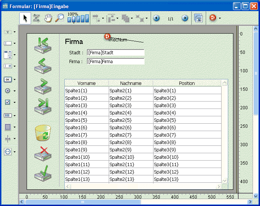Open dropdown beside the red lifebuoy icon
The image size is (260, 206).
point(220,18)
